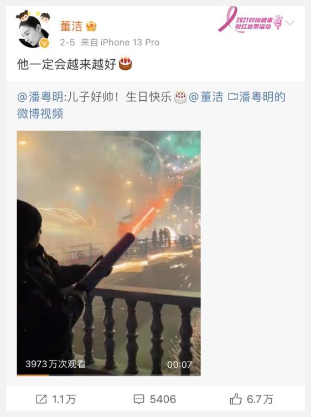Tap the birthday cake emoji in post text
The height and width of the screenshot is (417, 311).
[x=125, y=64]
